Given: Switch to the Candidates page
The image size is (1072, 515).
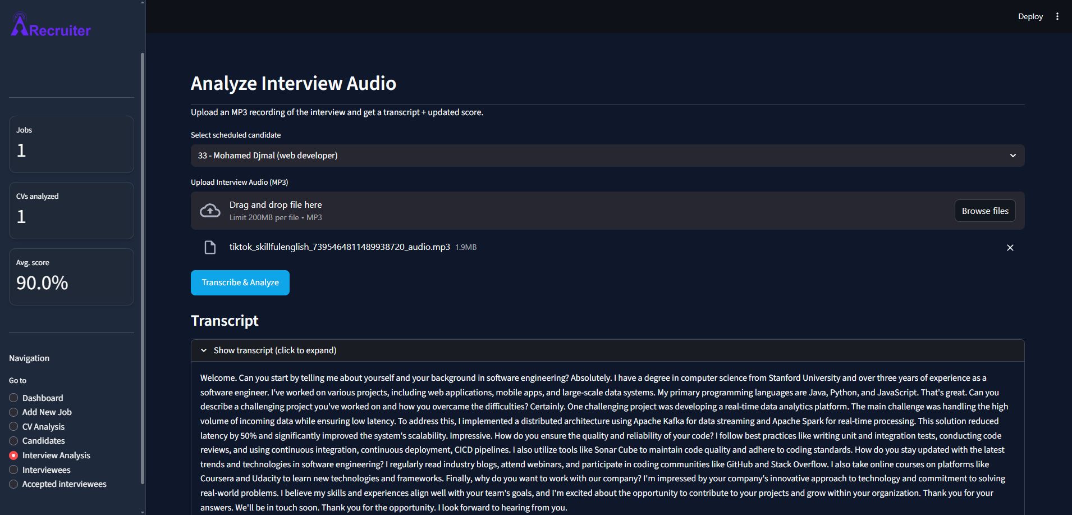Looking at the screenshot, I should (14, 441).
